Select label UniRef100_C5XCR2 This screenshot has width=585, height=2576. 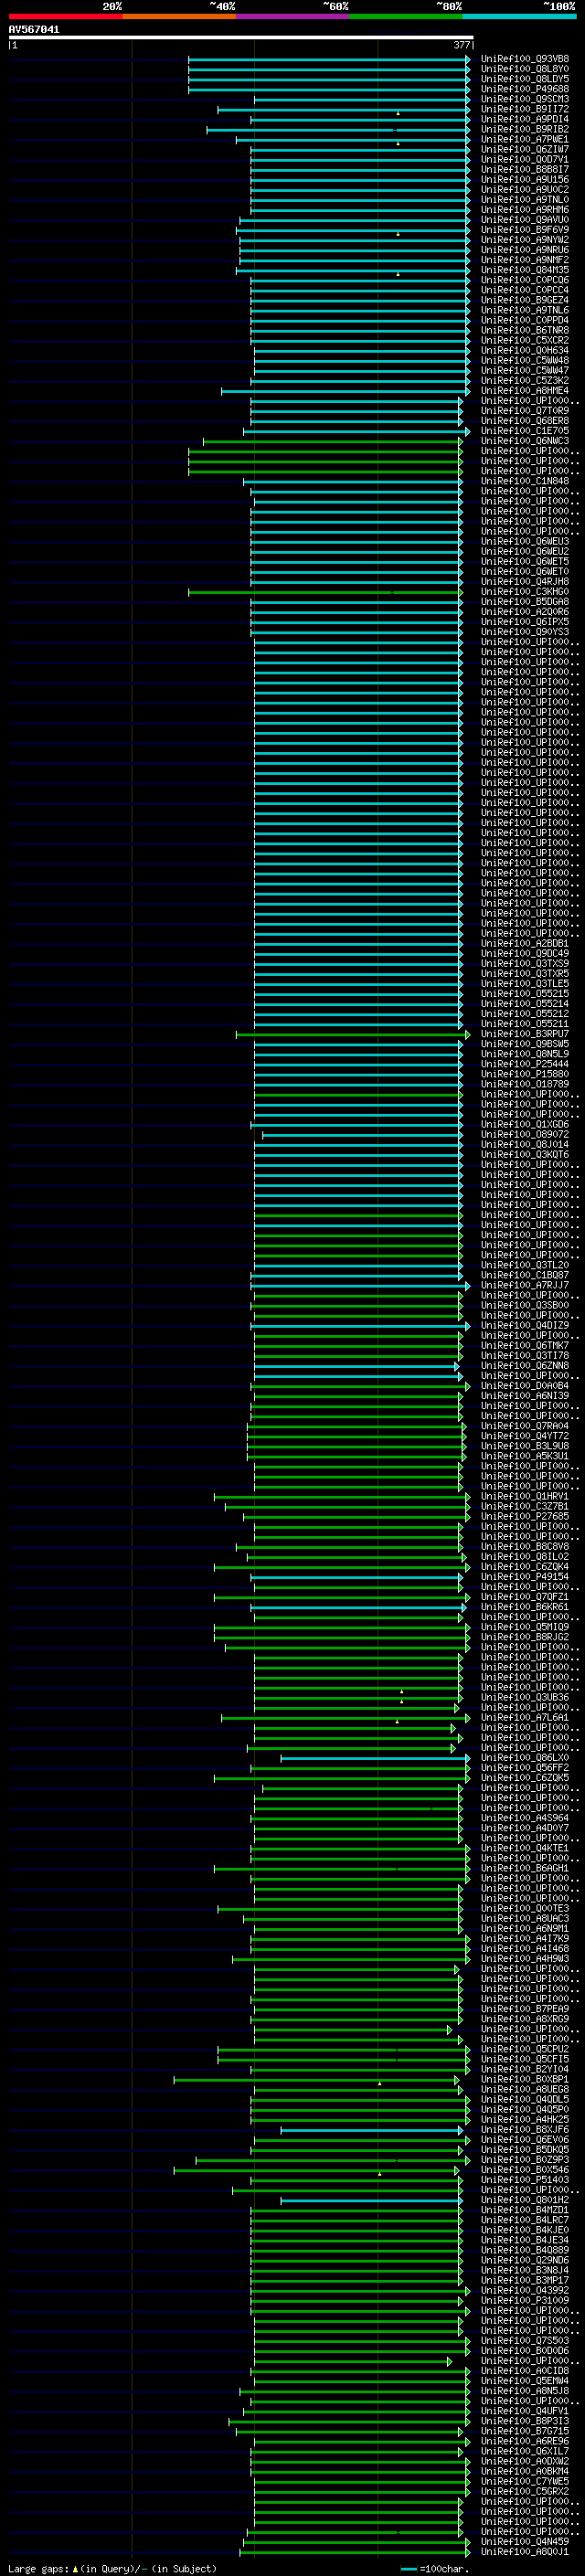(525, 340)
